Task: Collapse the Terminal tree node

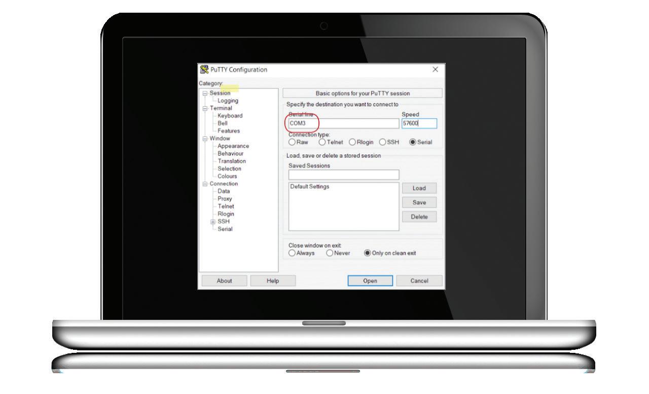Action: click(x=205, y=108)
